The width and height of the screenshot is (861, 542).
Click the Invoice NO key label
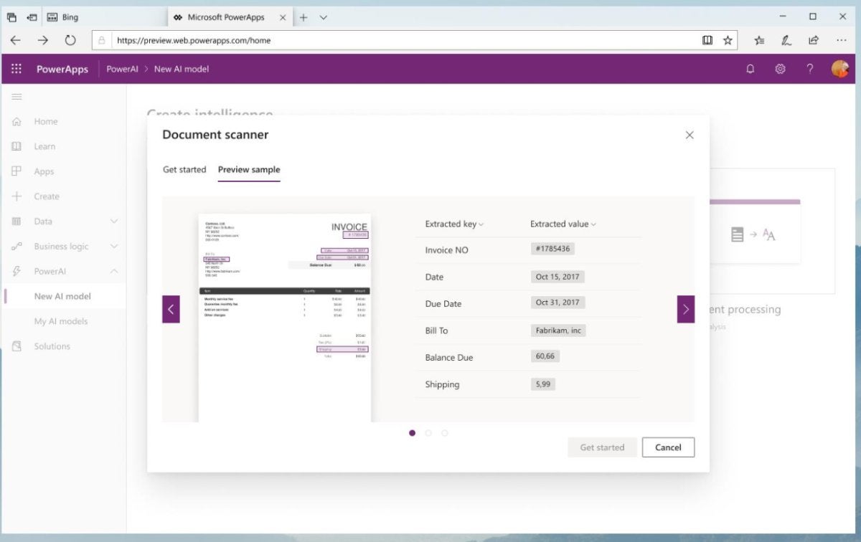click(x=446, y=250)
